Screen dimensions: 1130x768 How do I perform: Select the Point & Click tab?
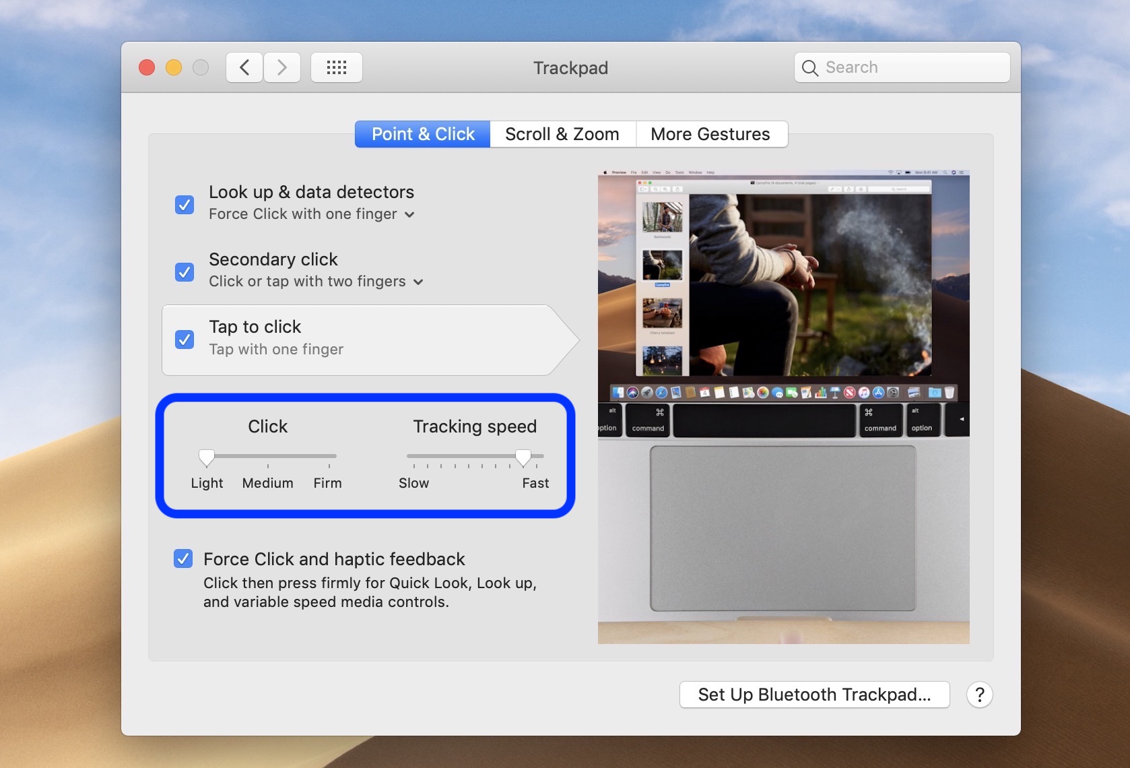pos(423,134)
